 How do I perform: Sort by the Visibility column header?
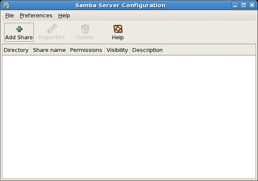pyautogui.click(x=118, y=50)
